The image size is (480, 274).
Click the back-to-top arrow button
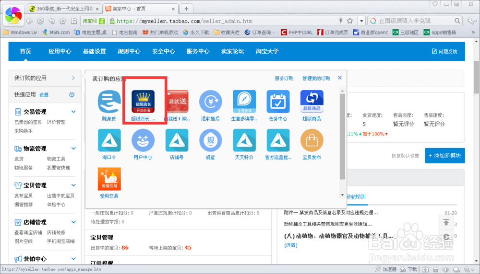pos(446,222)
